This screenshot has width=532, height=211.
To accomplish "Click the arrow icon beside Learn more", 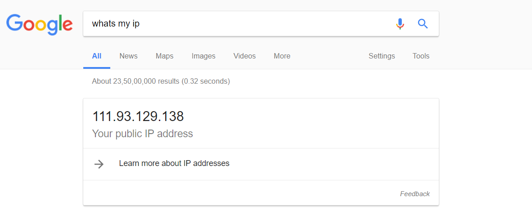I will point(99,164).
